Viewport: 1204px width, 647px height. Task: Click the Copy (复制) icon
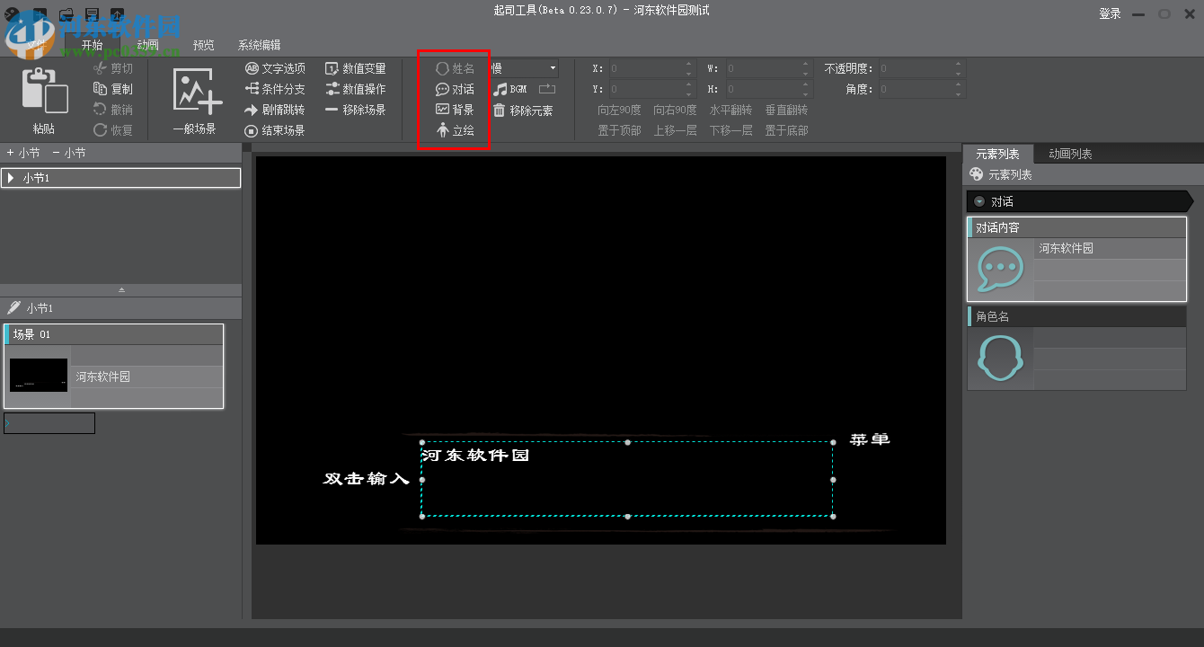click(x=101, y=89)
